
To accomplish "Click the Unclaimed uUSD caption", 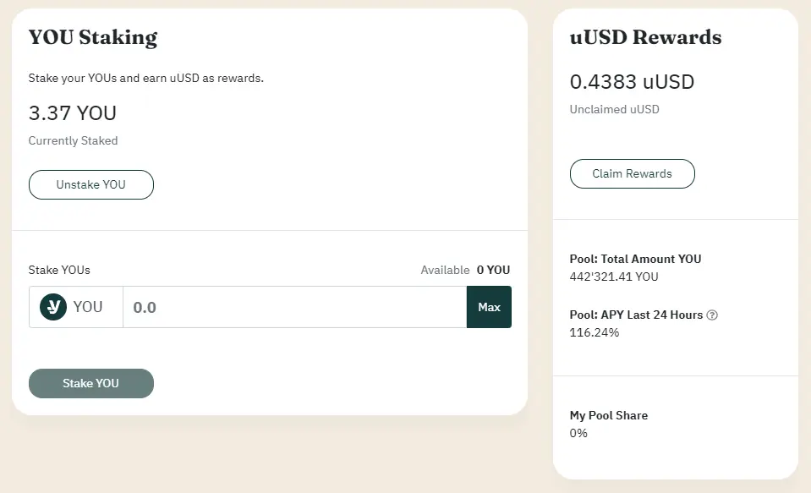I will coord(615,110).
